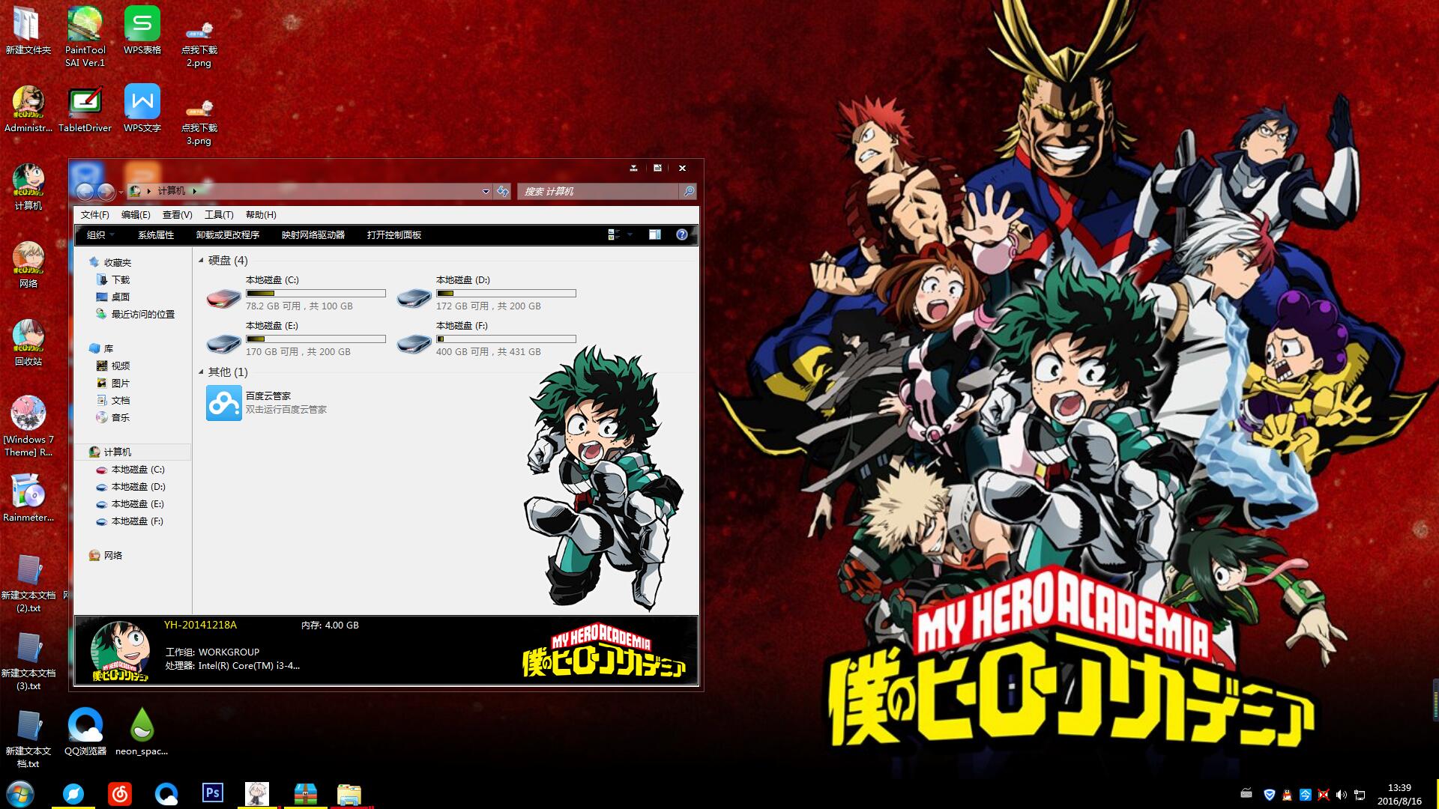Open the Explorer help question mark
1439x809 pixels.
click(681, 234)
